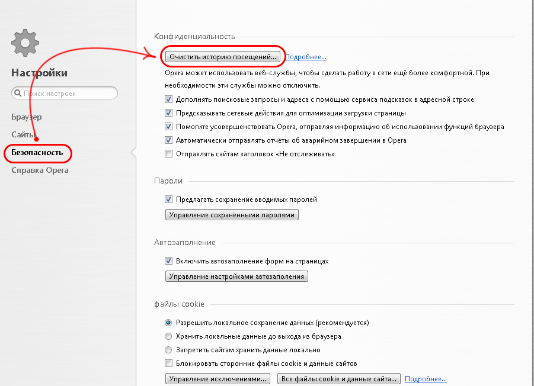Click 'Управление сохранёнными паролями' button

232,215
